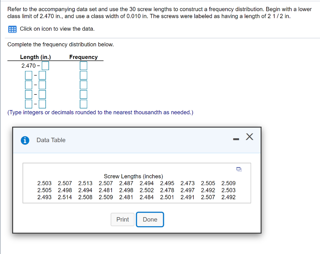Click the blue info icon in Data Table dialog

(x=25, y=140)
